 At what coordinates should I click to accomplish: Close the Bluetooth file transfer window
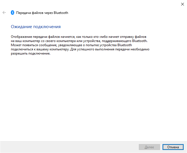click(x=182, y=4)
